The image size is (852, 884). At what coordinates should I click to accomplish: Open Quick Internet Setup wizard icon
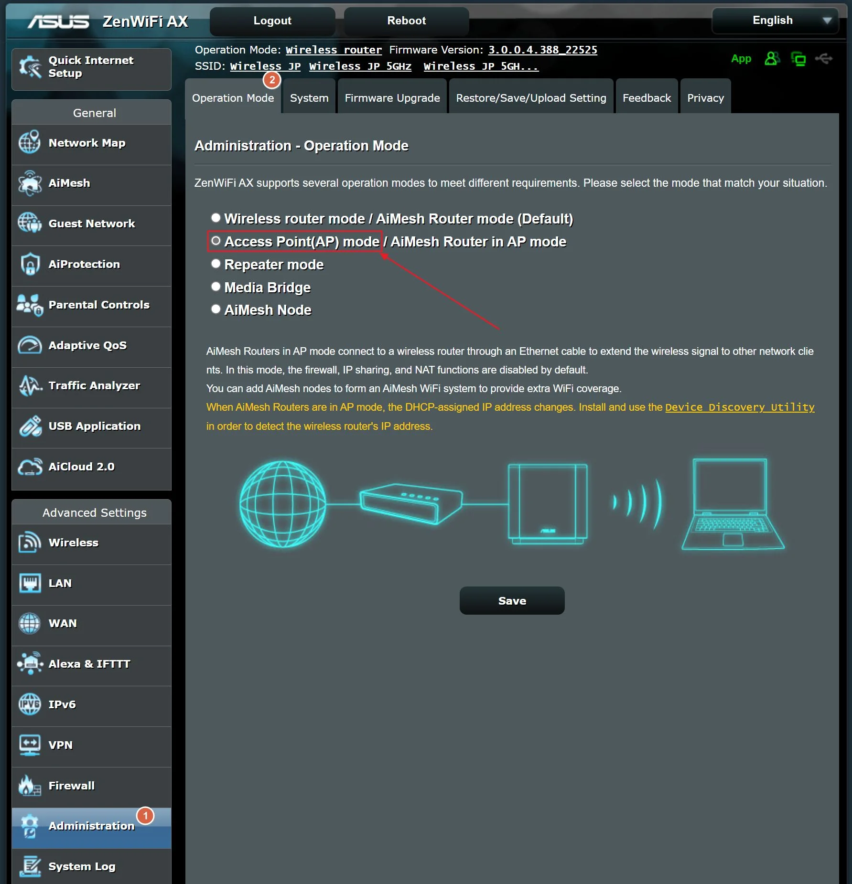coord(30,67)
